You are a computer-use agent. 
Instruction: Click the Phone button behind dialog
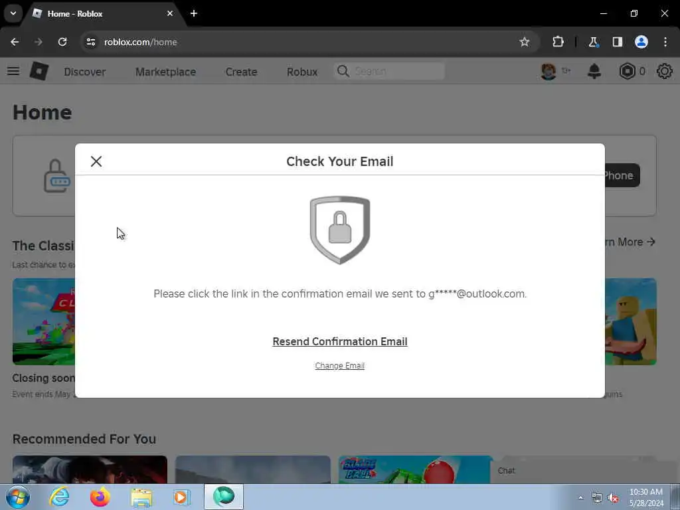click(x=622, y=175)
